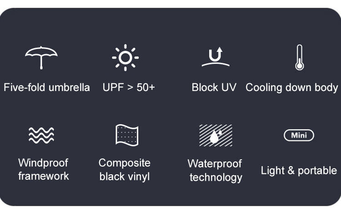
Task: Select the wavy windproof icon
Action: point(41,135)
